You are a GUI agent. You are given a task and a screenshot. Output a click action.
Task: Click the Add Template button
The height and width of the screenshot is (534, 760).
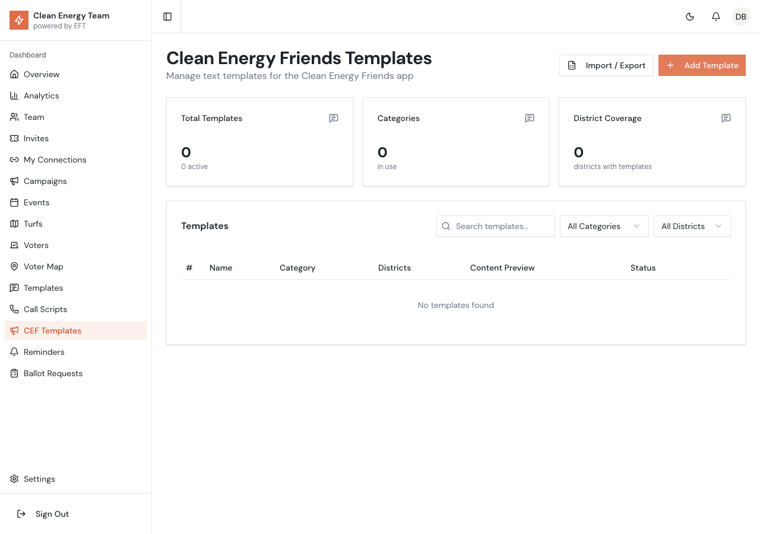(702, 65)
